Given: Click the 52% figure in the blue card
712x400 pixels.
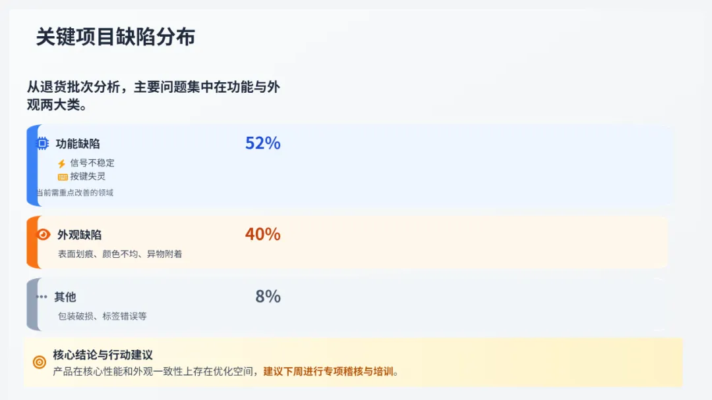Looking at the screenshot, I should [262, 143].
